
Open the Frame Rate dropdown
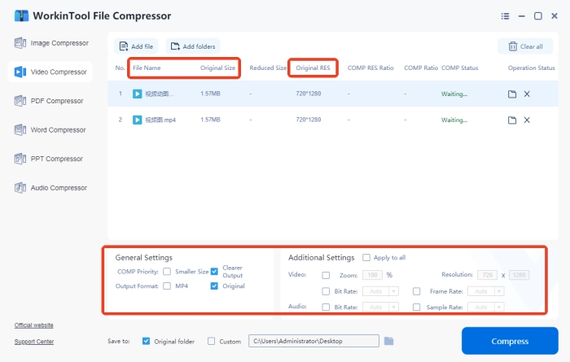coord(500,291)
